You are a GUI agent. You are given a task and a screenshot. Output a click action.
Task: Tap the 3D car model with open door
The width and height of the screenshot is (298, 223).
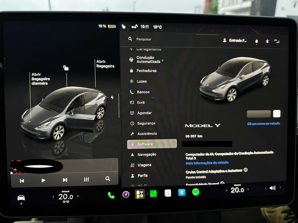[64, 114]
